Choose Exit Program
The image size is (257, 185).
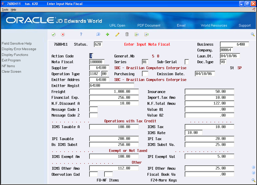(11, 60)
